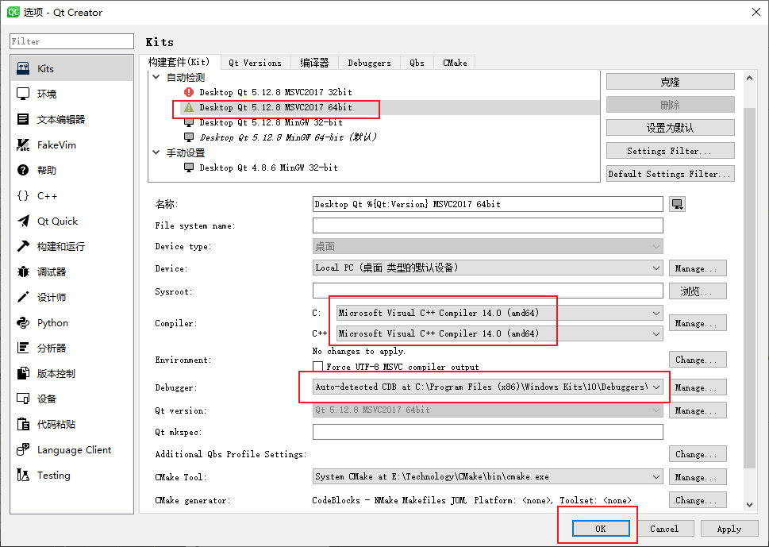
Task: Click the 设置为默认 button
Action: [670, 128]
